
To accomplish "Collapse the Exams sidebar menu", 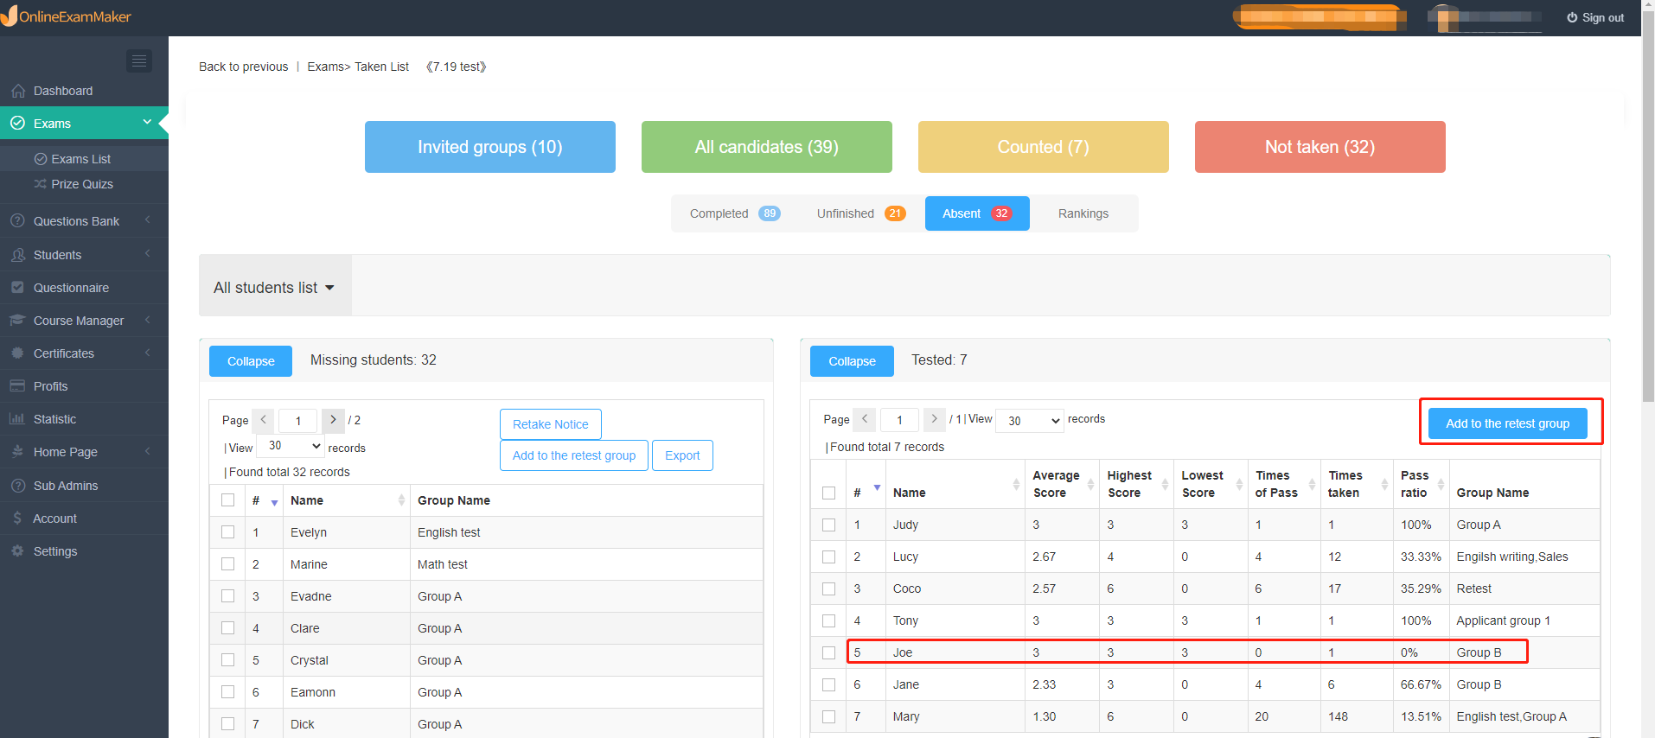I will [147, 123].
